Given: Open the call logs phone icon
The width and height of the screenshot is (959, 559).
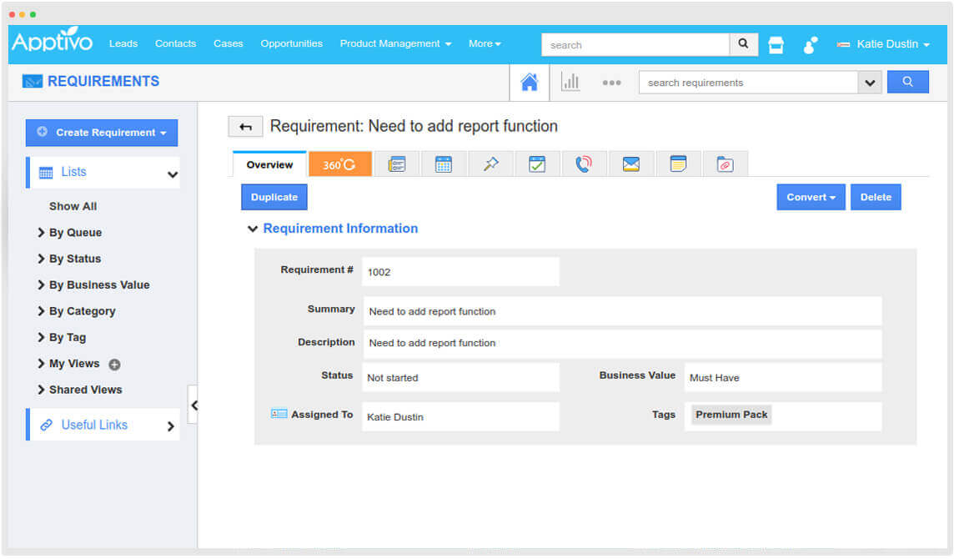Looking at the screenshot, I should (x=584, y=164).
